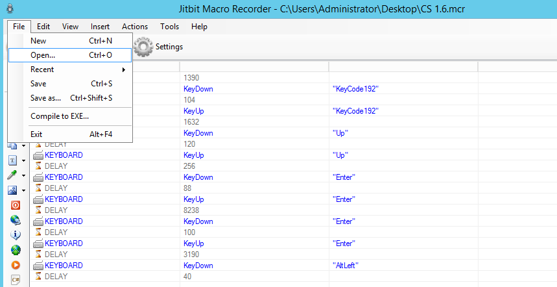Viewport: 557px width, 287px height.
Task: Select the delay value 256
Action: click(x=189, y=166)
